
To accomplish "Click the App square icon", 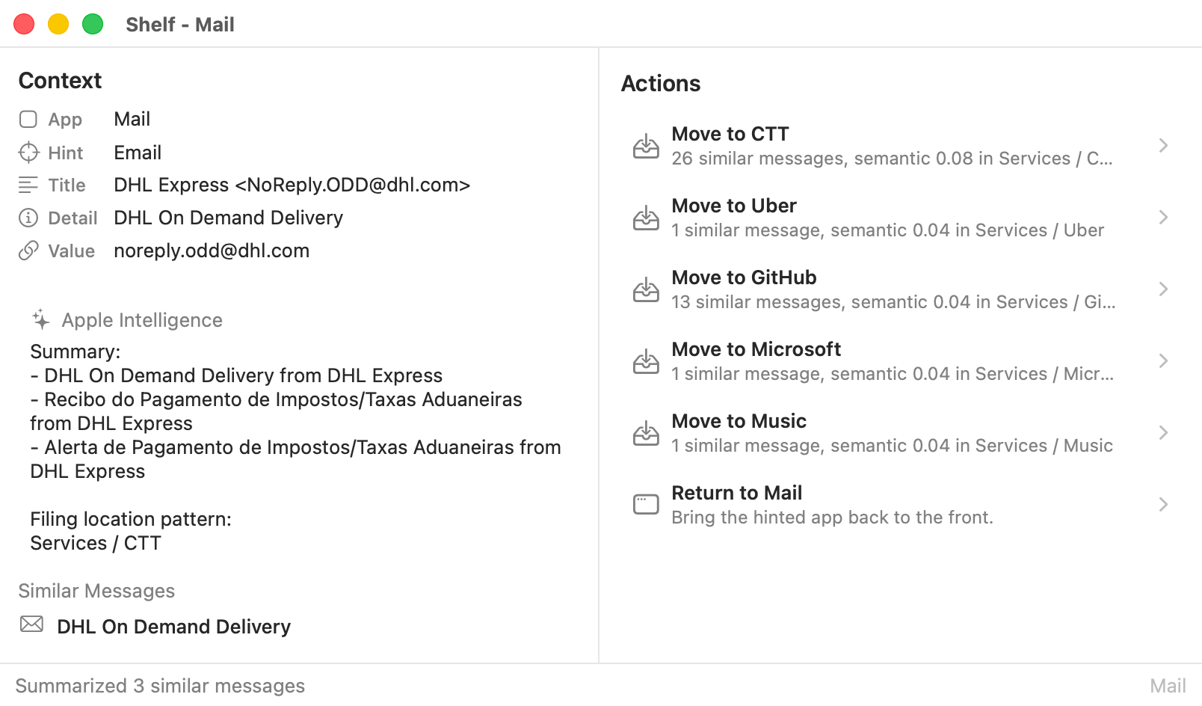I will point(28,120).
